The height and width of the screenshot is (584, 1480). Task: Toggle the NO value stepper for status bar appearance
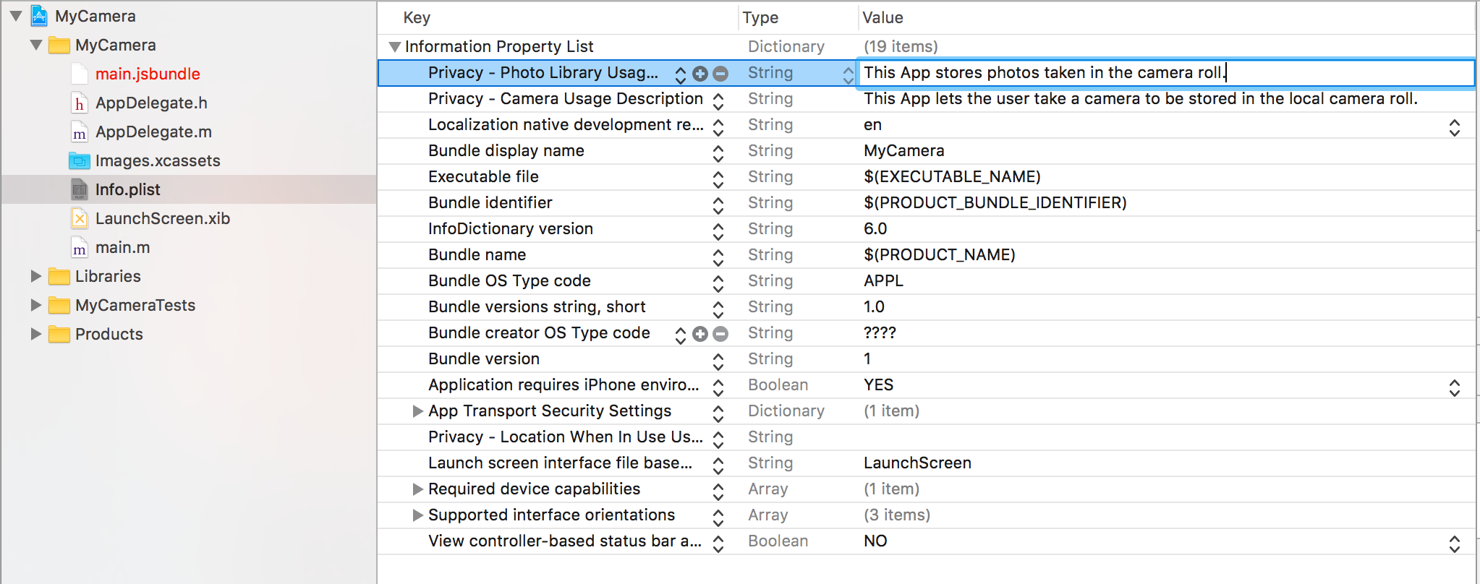click(1454, 544)
